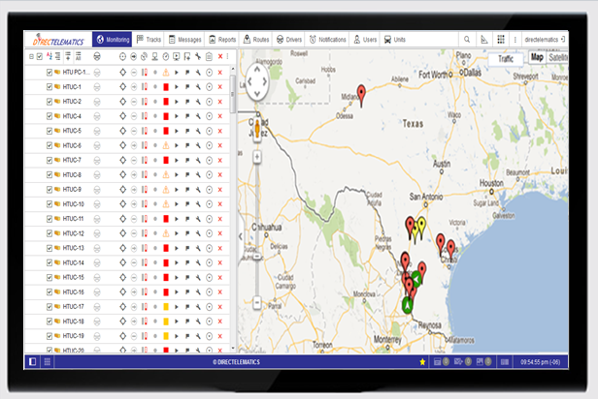The image size is (598, 399).
Task: Open the Reports tab
Action: point(221,40)
